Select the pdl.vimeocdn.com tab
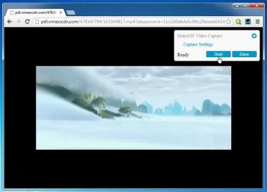Viewport: 267px width, 192px height. (x=34, y=12)
